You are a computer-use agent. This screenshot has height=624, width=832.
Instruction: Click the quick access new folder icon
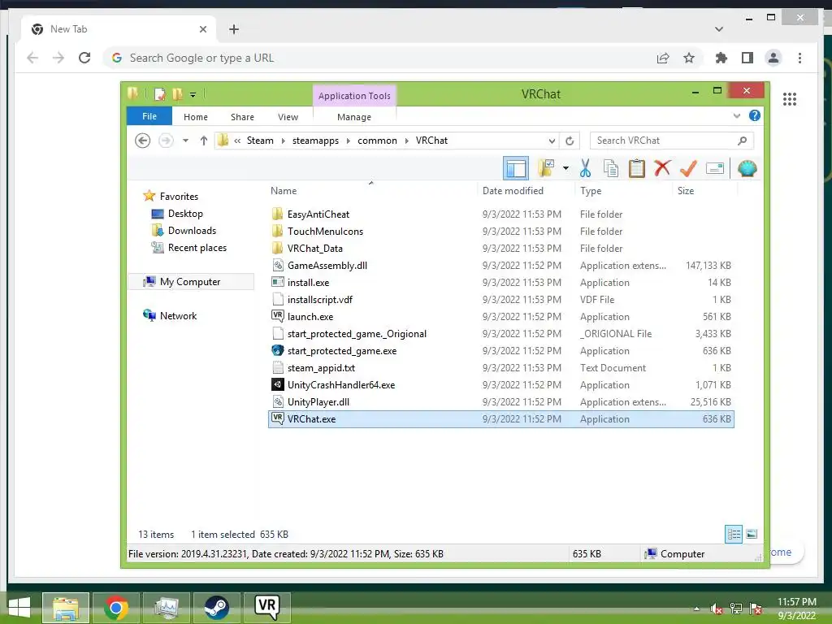(x=177, y=94)
